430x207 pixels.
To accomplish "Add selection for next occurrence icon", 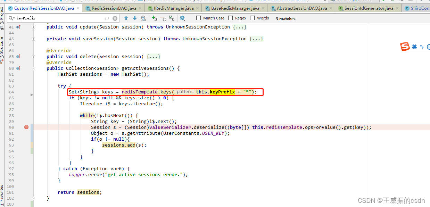I will tap(154, 18).
